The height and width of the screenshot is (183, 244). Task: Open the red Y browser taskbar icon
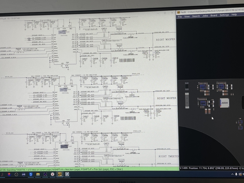point(52,174)
